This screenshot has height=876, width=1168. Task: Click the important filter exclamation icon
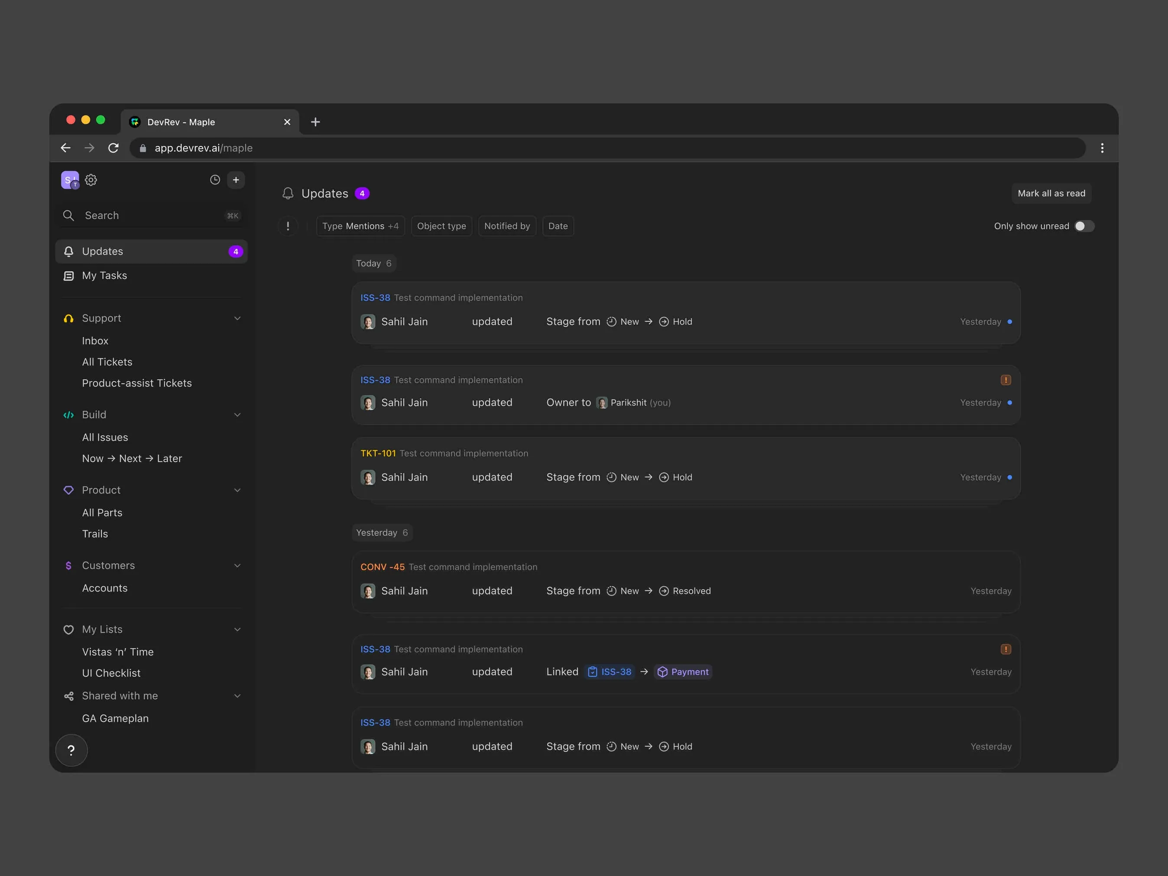pos(288,226)
